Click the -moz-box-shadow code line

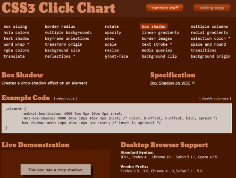pos(119,118)
